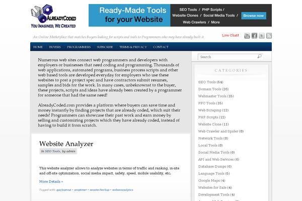Open the webseoanalytics tag
The height and width of the screenshot is (201, 302).
coord(122,190)
